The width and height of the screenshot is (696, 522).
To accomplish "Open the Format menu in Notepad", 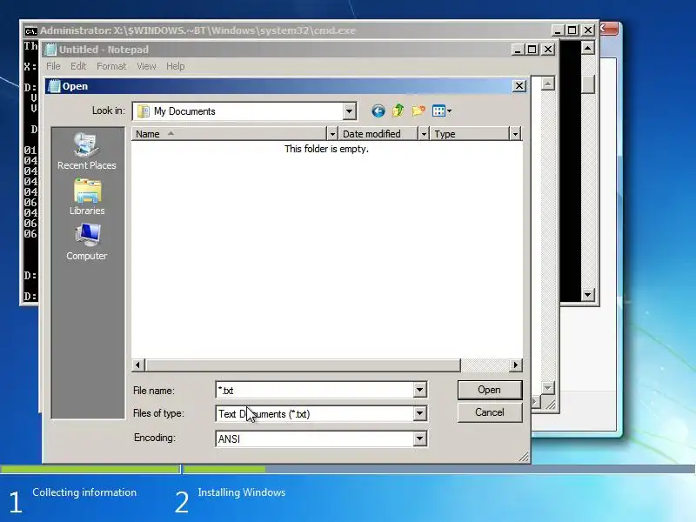I will (111, 66).
